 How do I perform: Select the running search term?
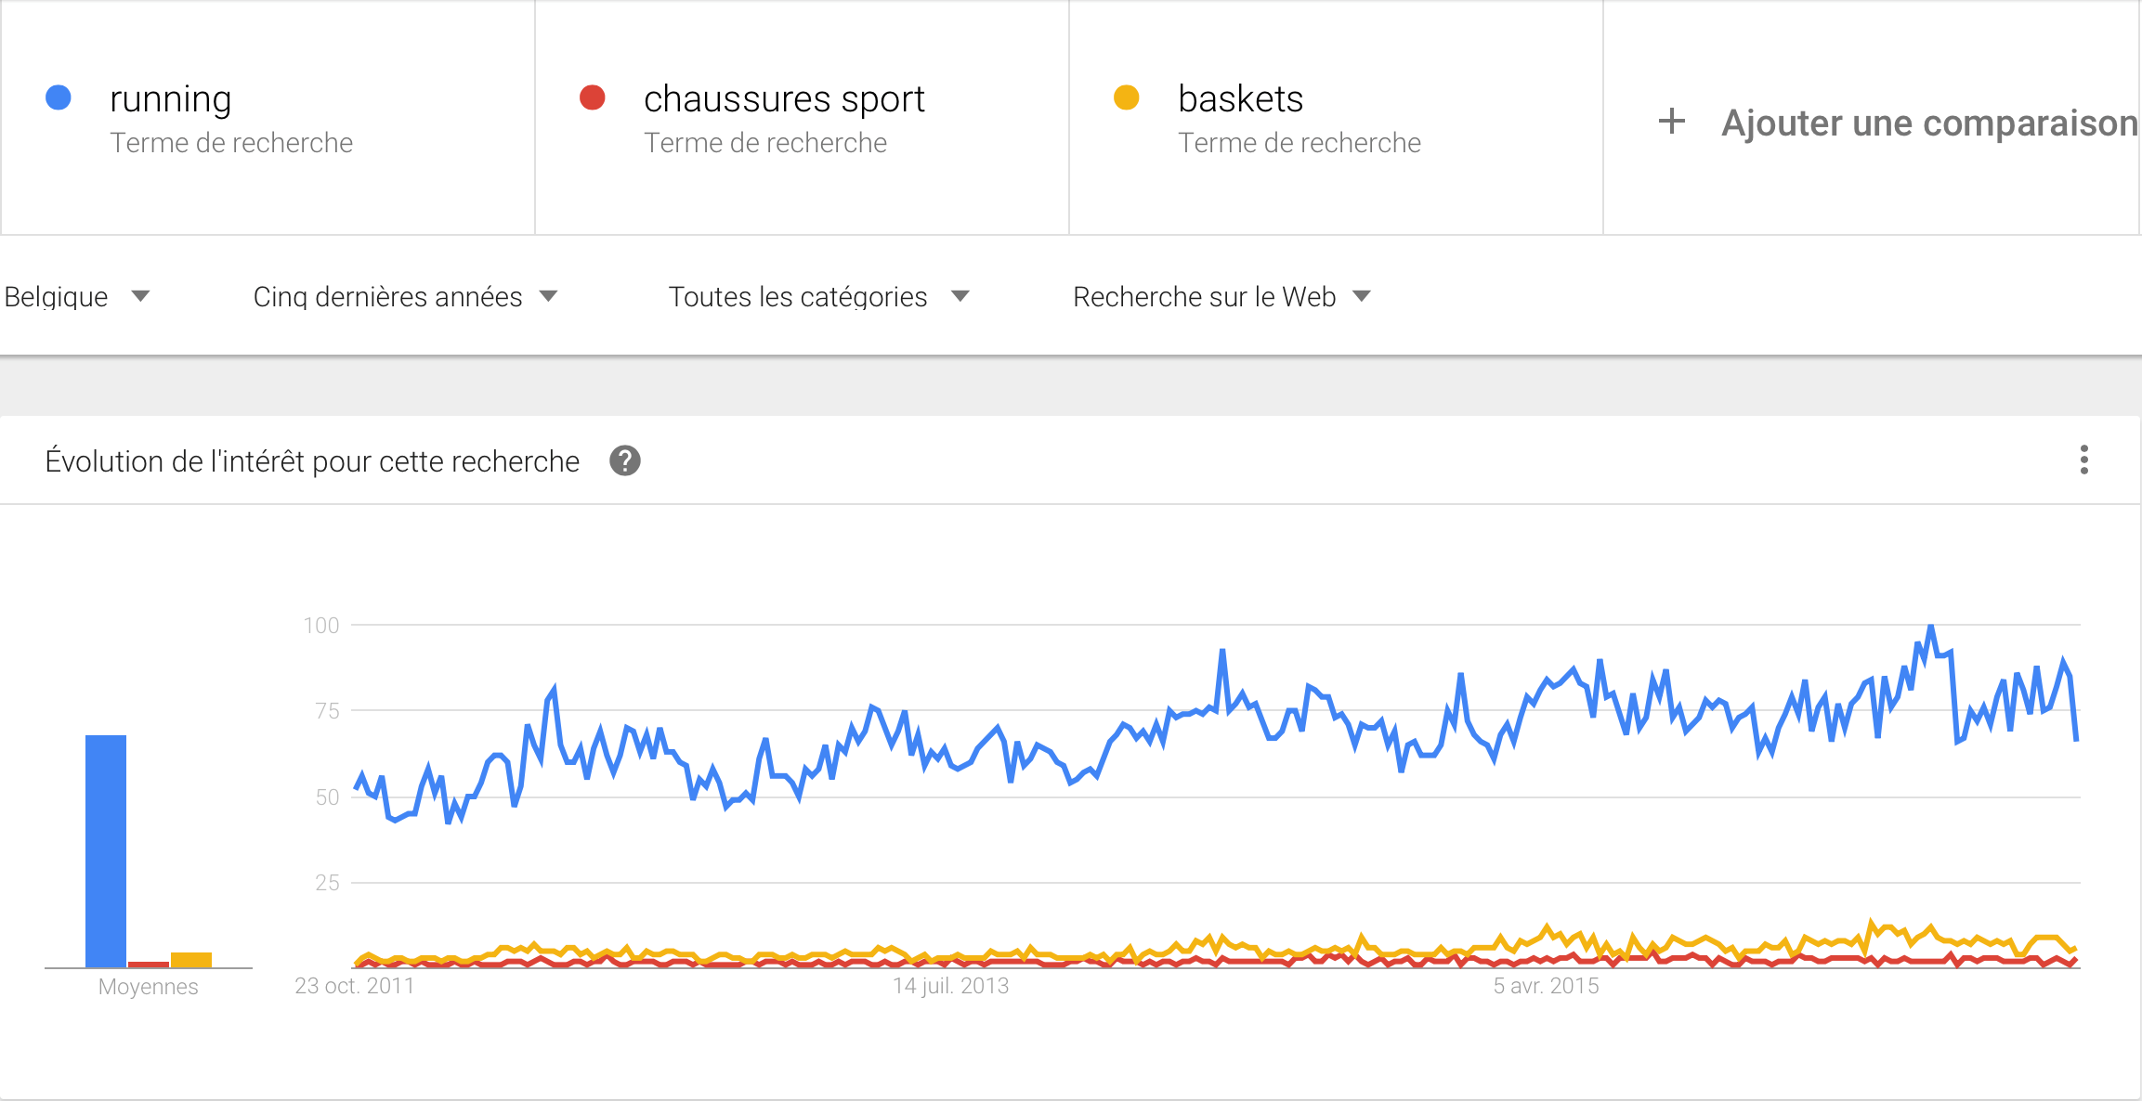tap(171, 98)
